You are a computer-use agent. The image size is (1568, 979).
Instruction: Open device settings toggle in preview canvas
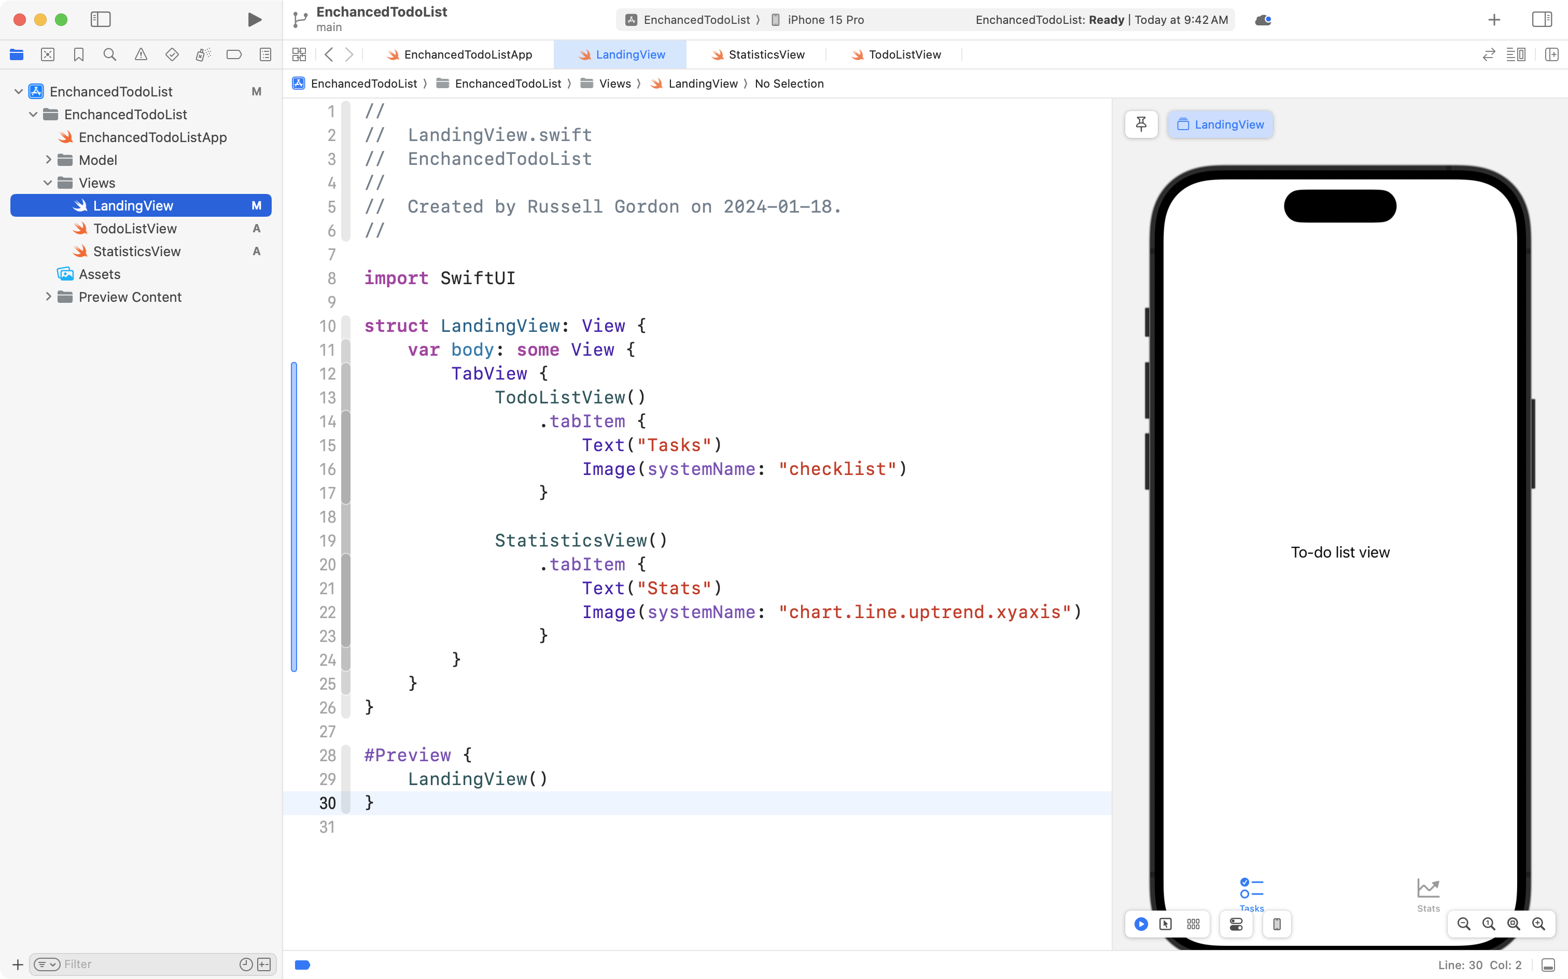point(1236,924)
